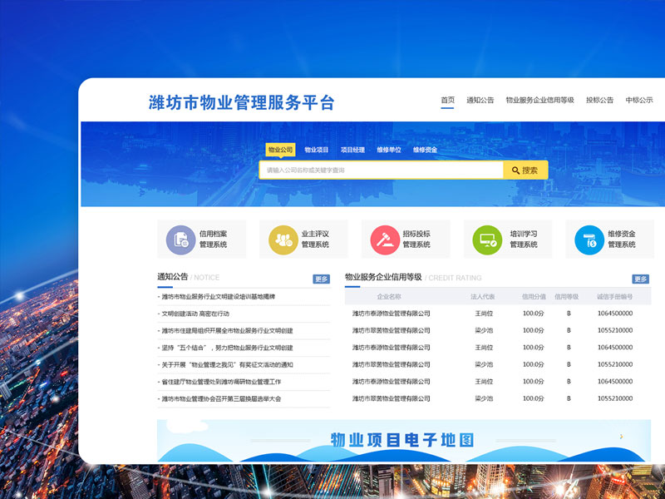665x499 pixels.
Task: Open notice 潍坊市物业服务行业文明建设培训基地揭牌
Action: point(219,297)
